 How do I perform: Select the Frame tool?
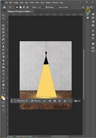(3, 32)
